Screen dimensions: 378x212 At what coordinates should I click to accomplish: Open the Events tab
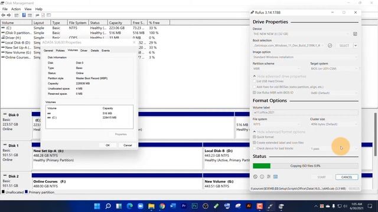tap(106, 51)
